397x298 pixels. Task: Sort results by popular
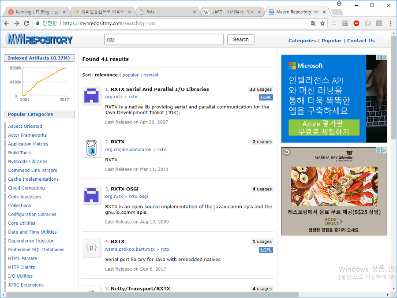pyautogui.click(x=131, y=75)
